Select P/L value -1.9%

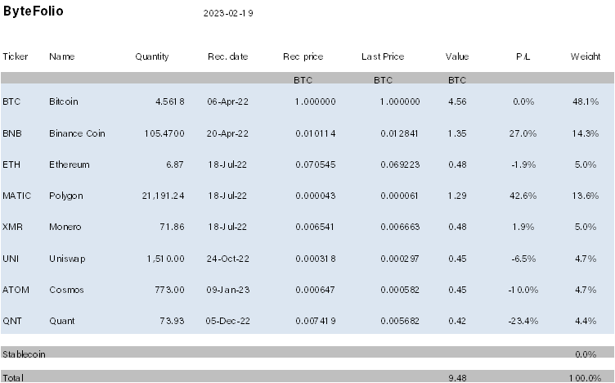tap(523, 164)
